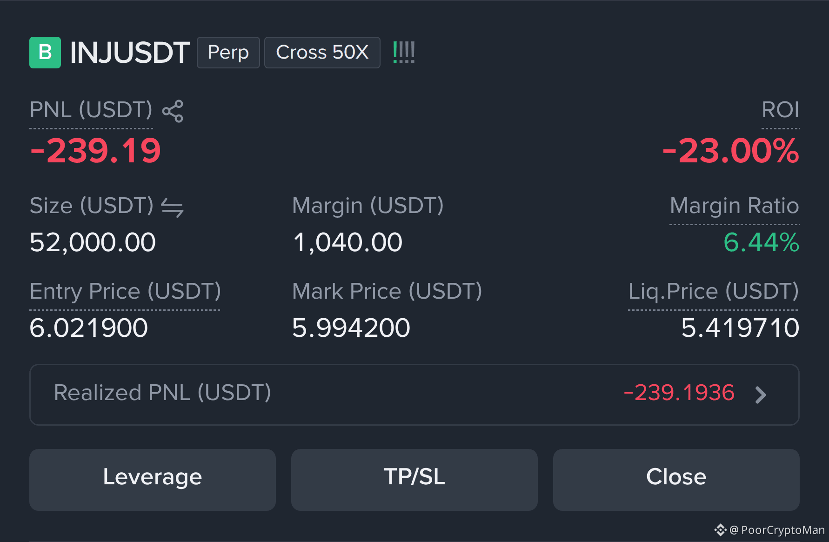This screenshot has width=829, height=542.
Task: Click the -239.1936 realized PNL value
Action: [x=679, y=393]
